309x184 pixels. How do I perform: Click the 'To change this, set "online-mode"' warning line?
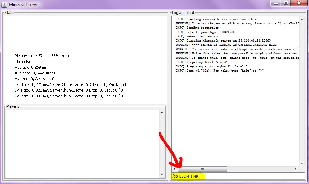pos(236,58)
